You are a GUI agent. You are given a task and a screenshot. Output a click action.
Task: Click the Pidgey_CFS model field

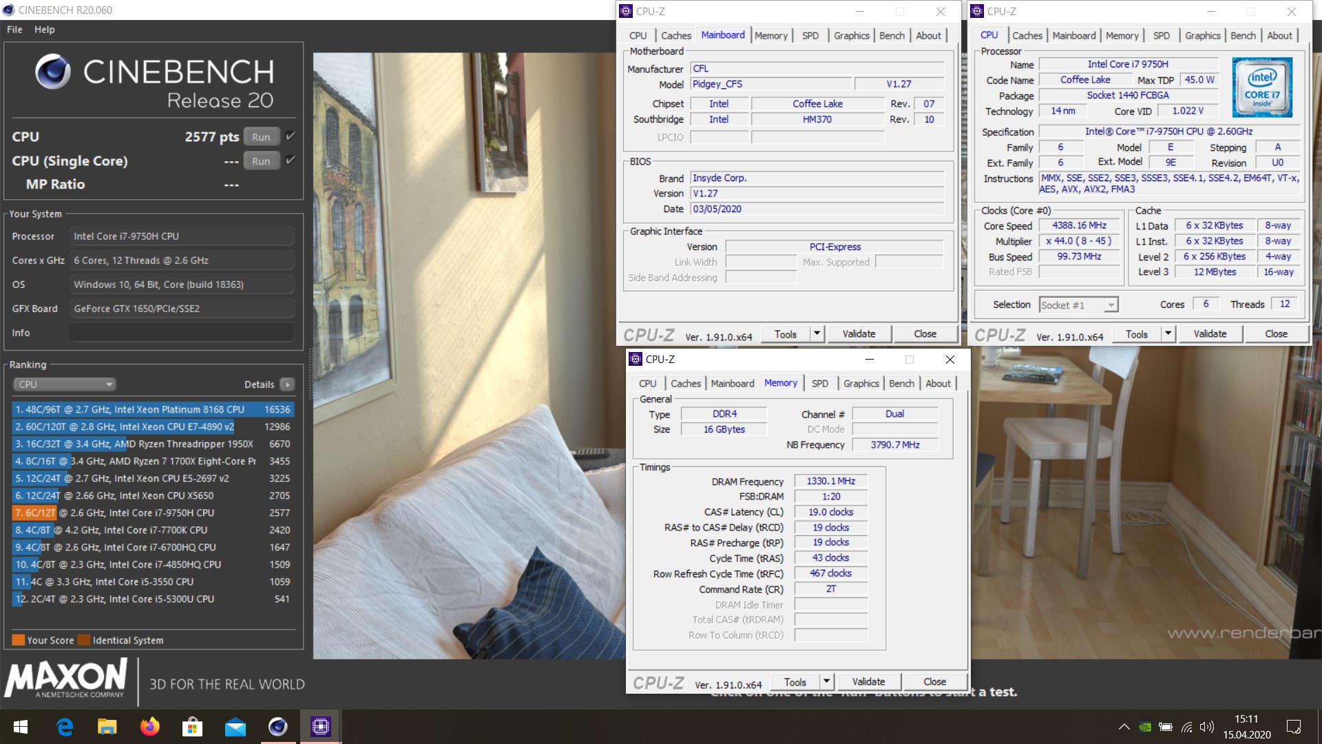tap(770, 84)
